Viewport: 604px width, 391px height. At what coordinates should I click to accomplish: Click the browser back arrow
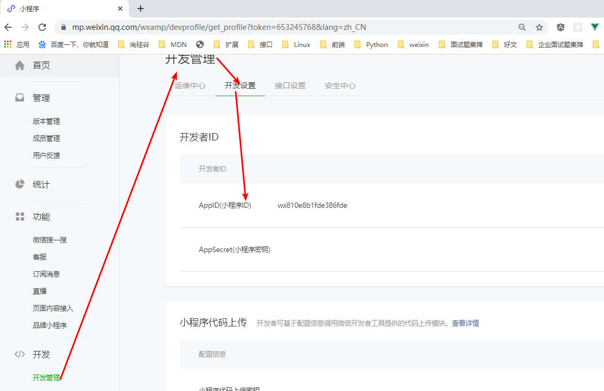[x=8, y=27]
